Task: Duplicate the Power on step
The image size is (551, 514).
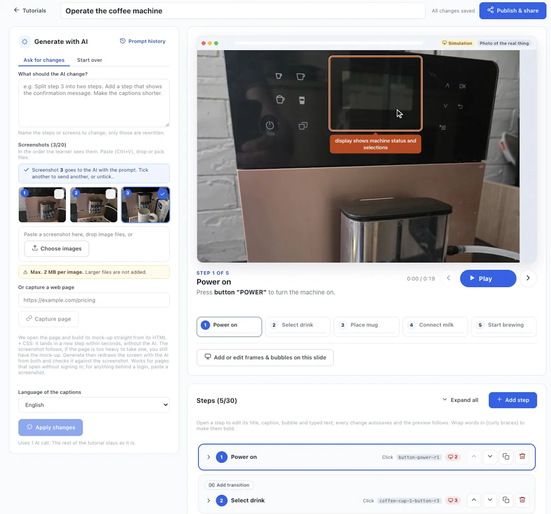Action: (x=506, y=456)
